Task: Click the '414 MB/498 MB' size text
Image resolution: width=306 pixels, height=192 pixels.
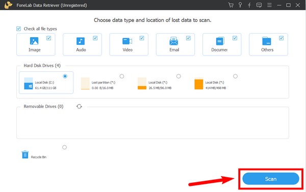Action: pos(216,88)
